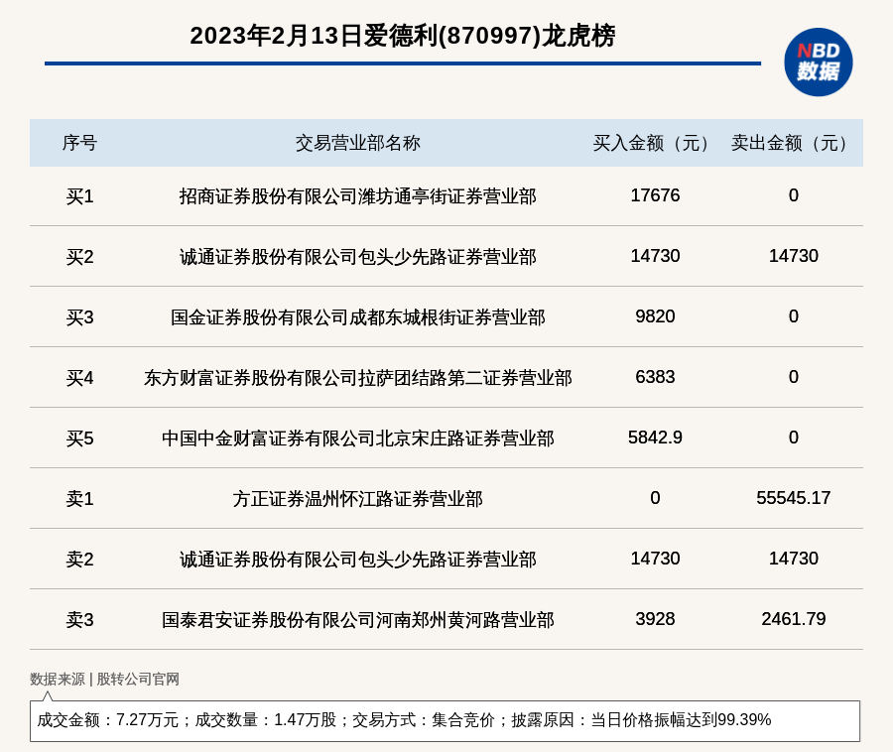
Task: Click the sell amount 0 in 买5 row
Action: (794, 438)
